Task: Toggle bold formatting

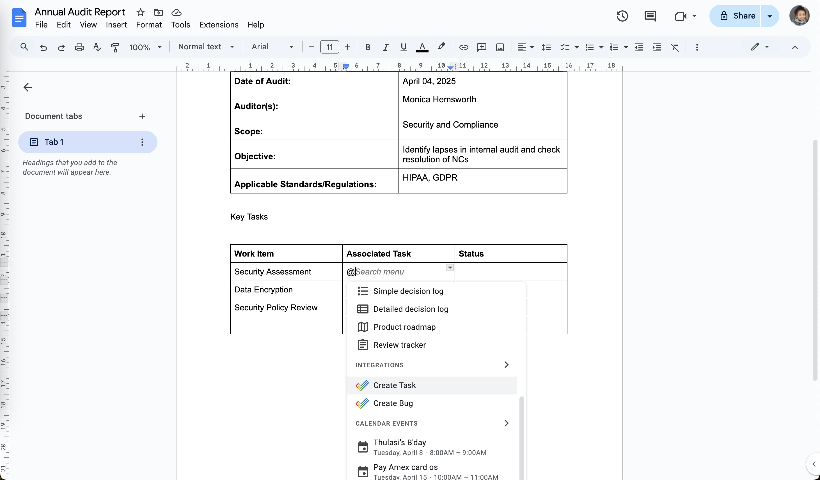Action: click(367, 47)
